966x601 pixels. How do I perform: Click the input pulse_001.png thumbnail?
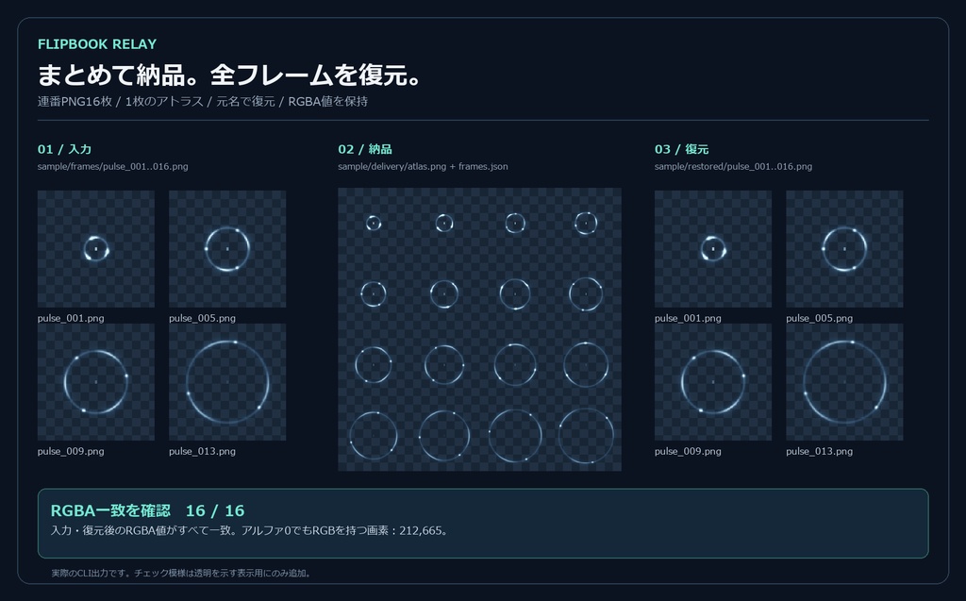point(96,249)
